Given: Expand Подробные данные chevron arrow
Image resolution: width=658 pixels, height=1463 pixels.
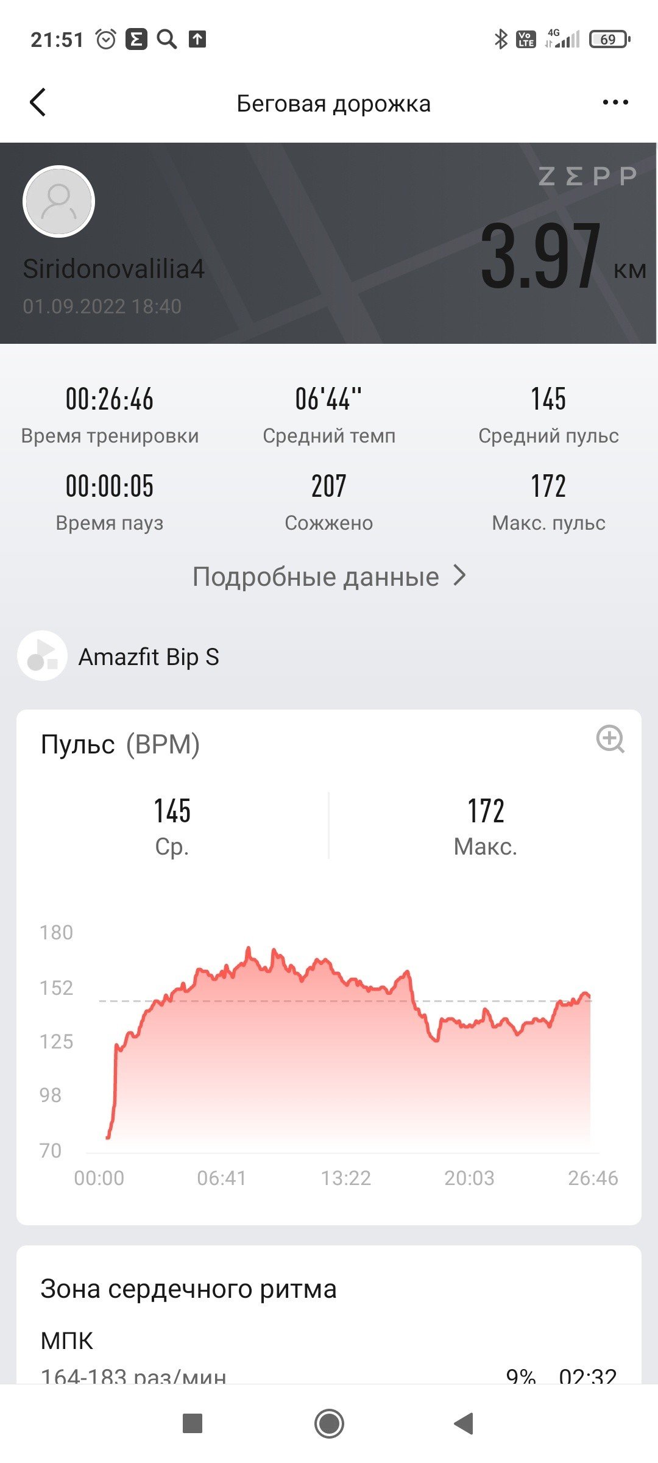Looking at the screenshot, I should (x=460, y=575).
